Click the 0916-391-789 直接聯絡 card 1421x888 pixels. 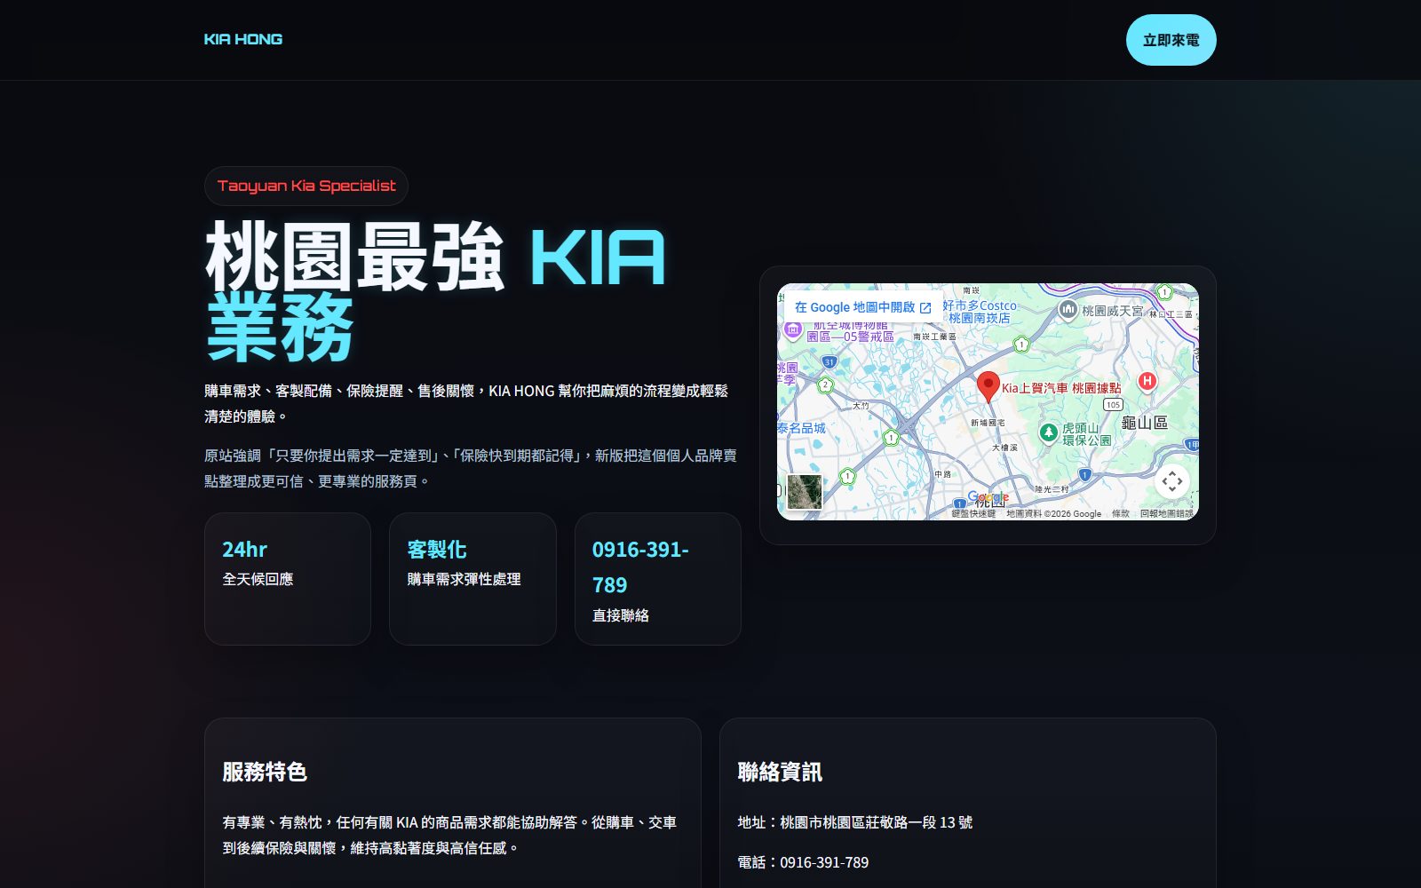pos(658,579)
